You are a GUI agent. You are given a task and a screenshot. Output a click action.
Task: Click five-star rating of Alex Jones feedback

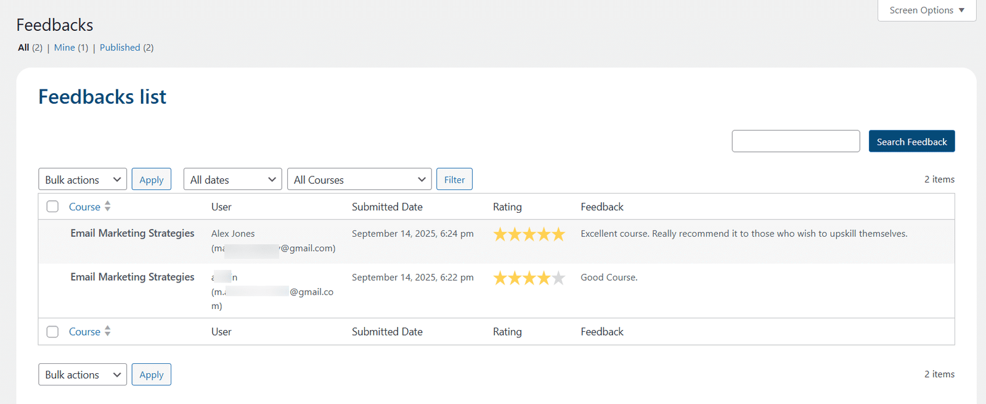(529, 234)
